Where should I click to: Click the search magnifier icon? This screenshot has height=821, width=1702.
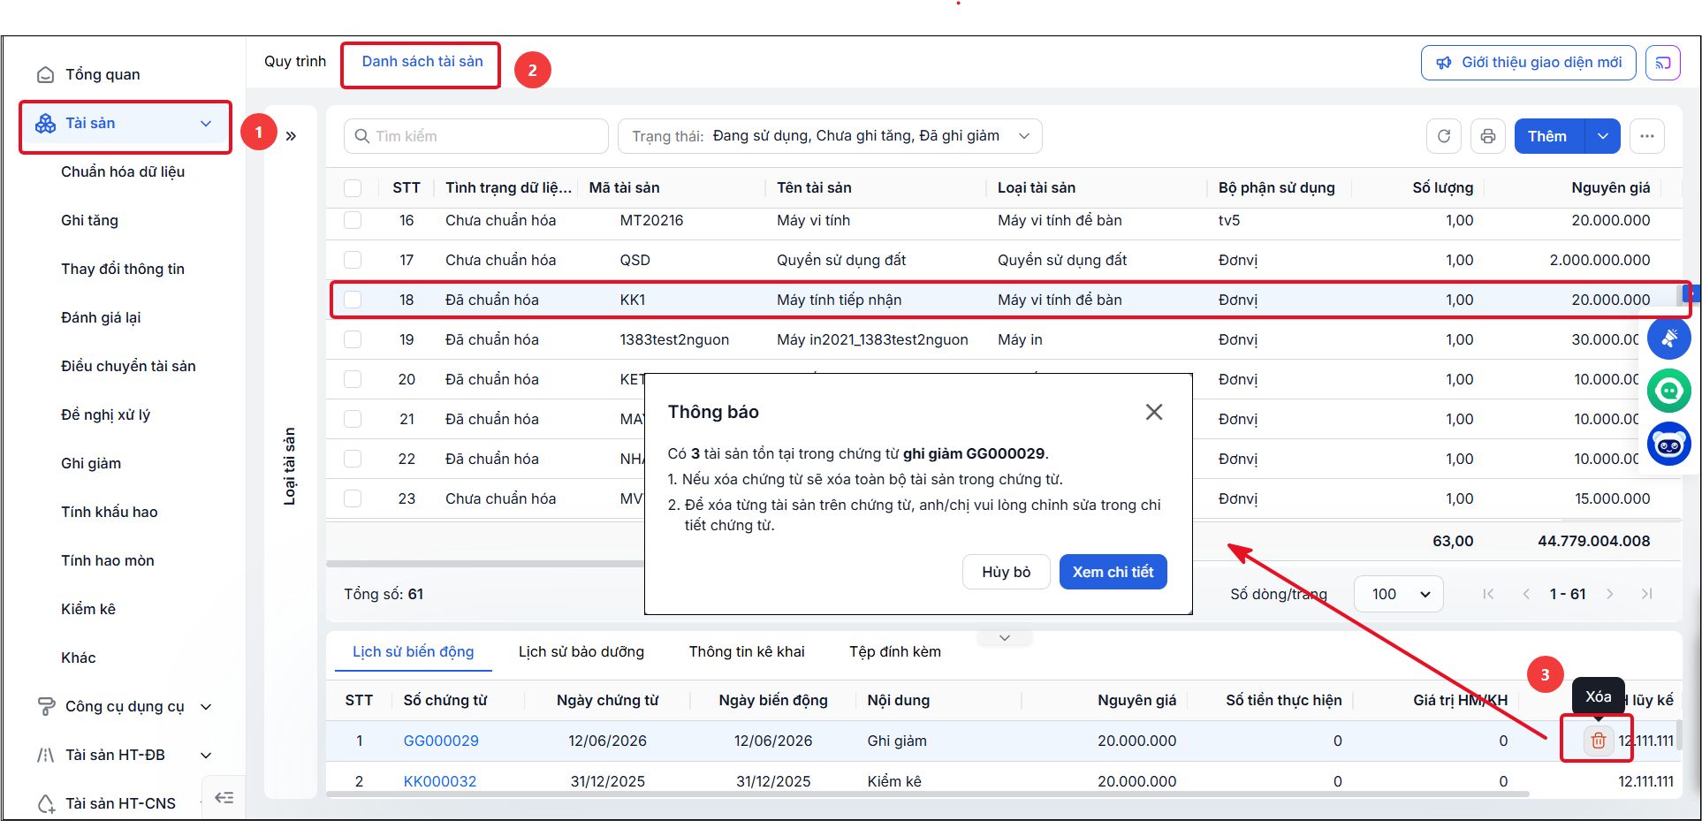(361, 136)
